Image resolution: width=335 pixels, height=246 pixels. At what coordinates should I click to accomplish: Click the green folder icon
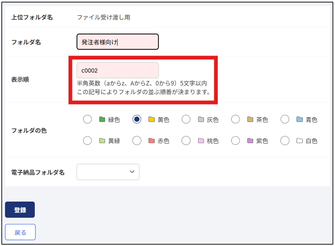(x=102, y=119)
